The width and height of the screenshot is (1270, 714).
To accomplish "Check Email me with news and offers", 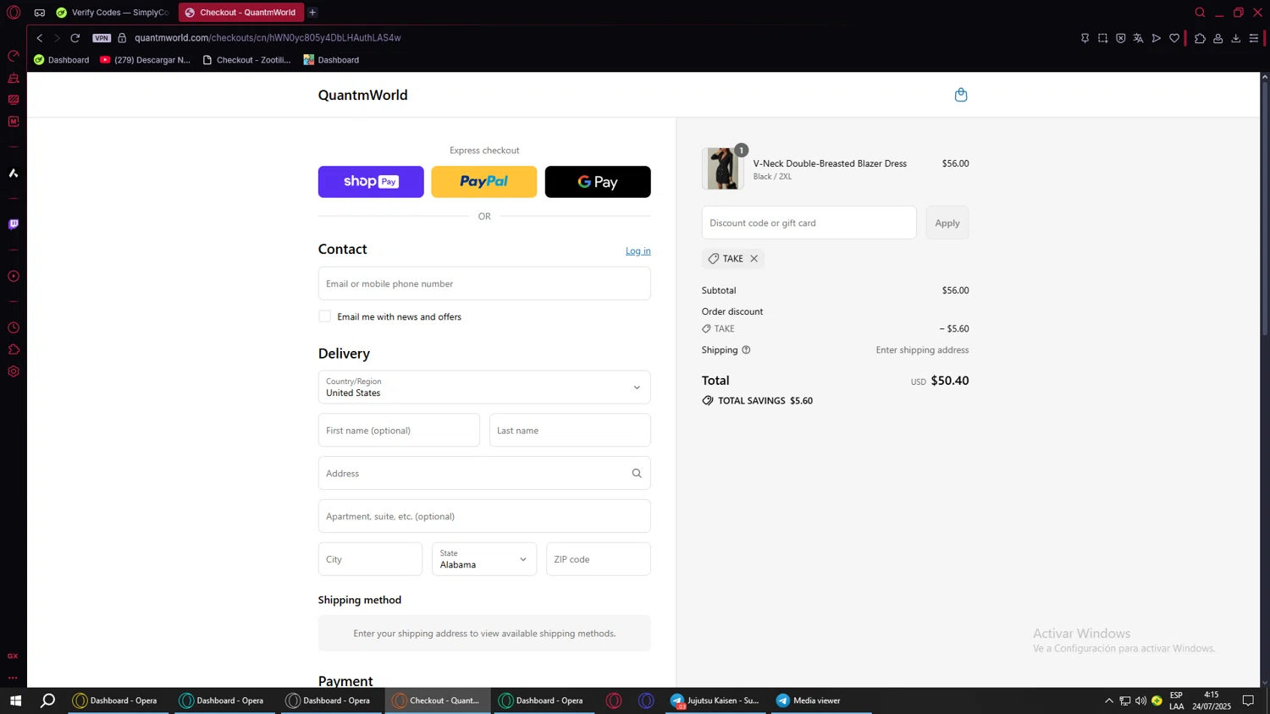I will pos(325,316).
